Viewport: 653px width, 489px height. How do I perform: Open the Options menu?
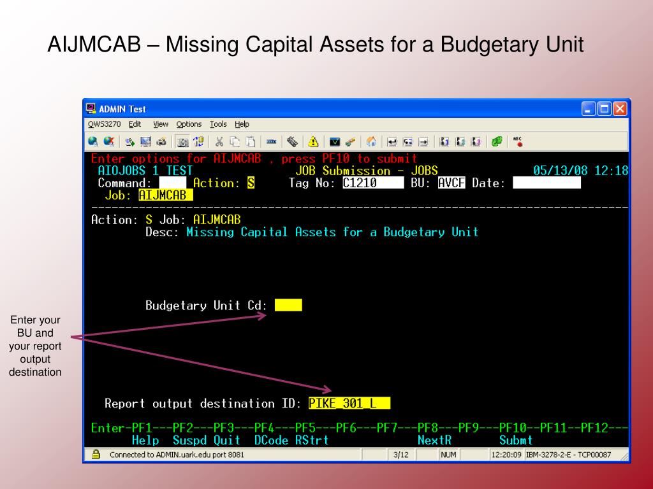[189, 124]
